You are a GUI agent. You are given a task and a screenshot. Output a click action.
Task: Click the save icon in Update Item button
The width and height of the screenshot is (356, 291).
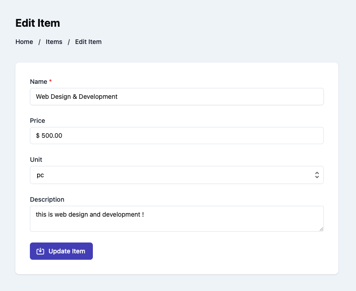click(40, 251)
